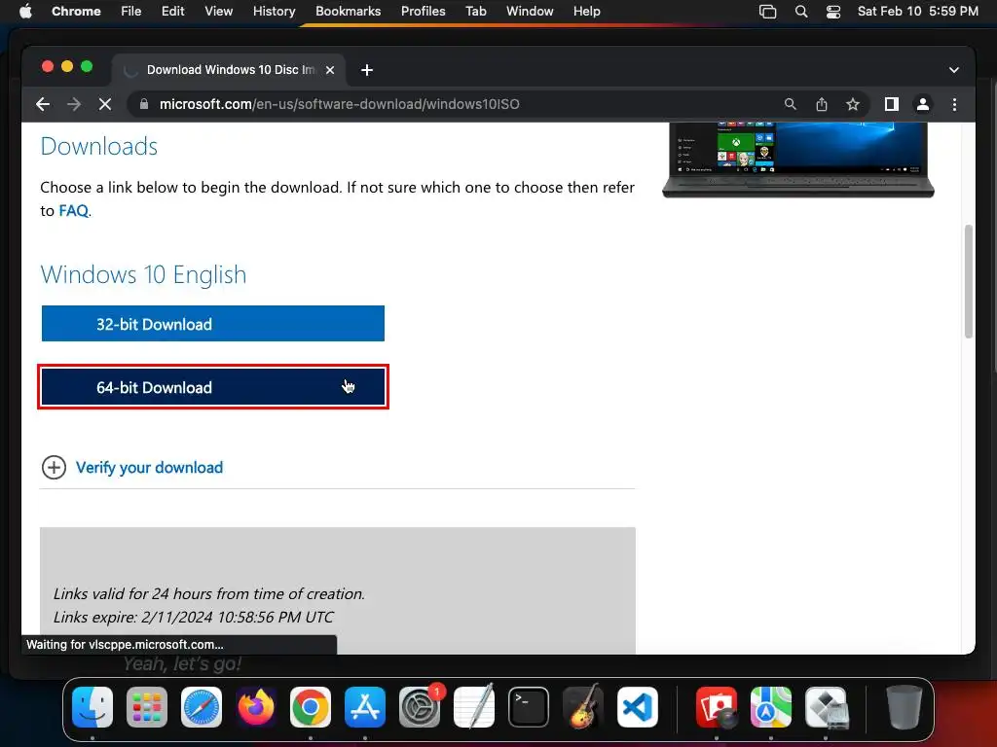Open System Preferences from the Dock
997x747 pixels.
click(x=420, y=707)
